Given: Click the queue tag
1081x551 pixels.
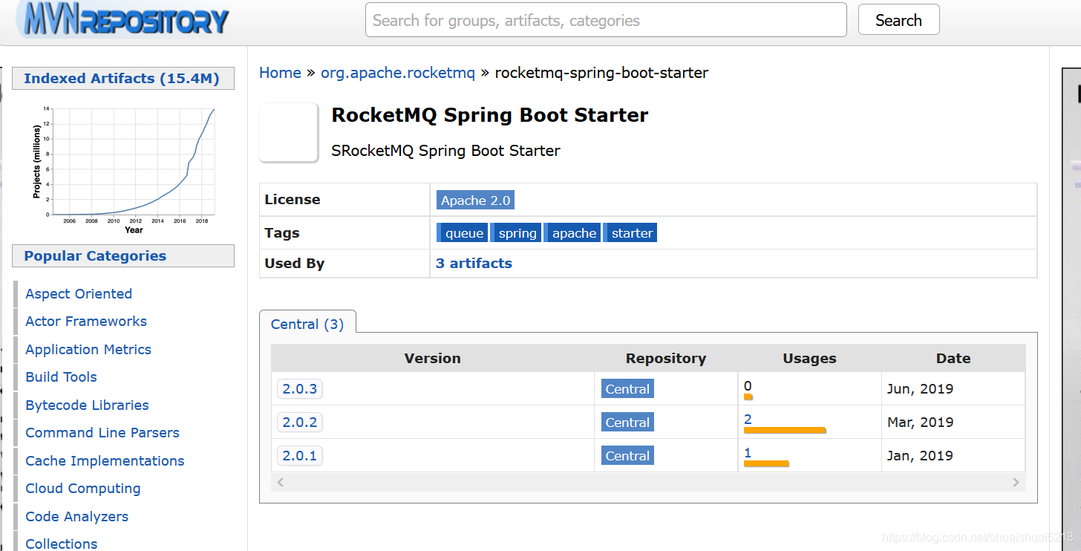Looking at the screenshot, I should point(462,232).
